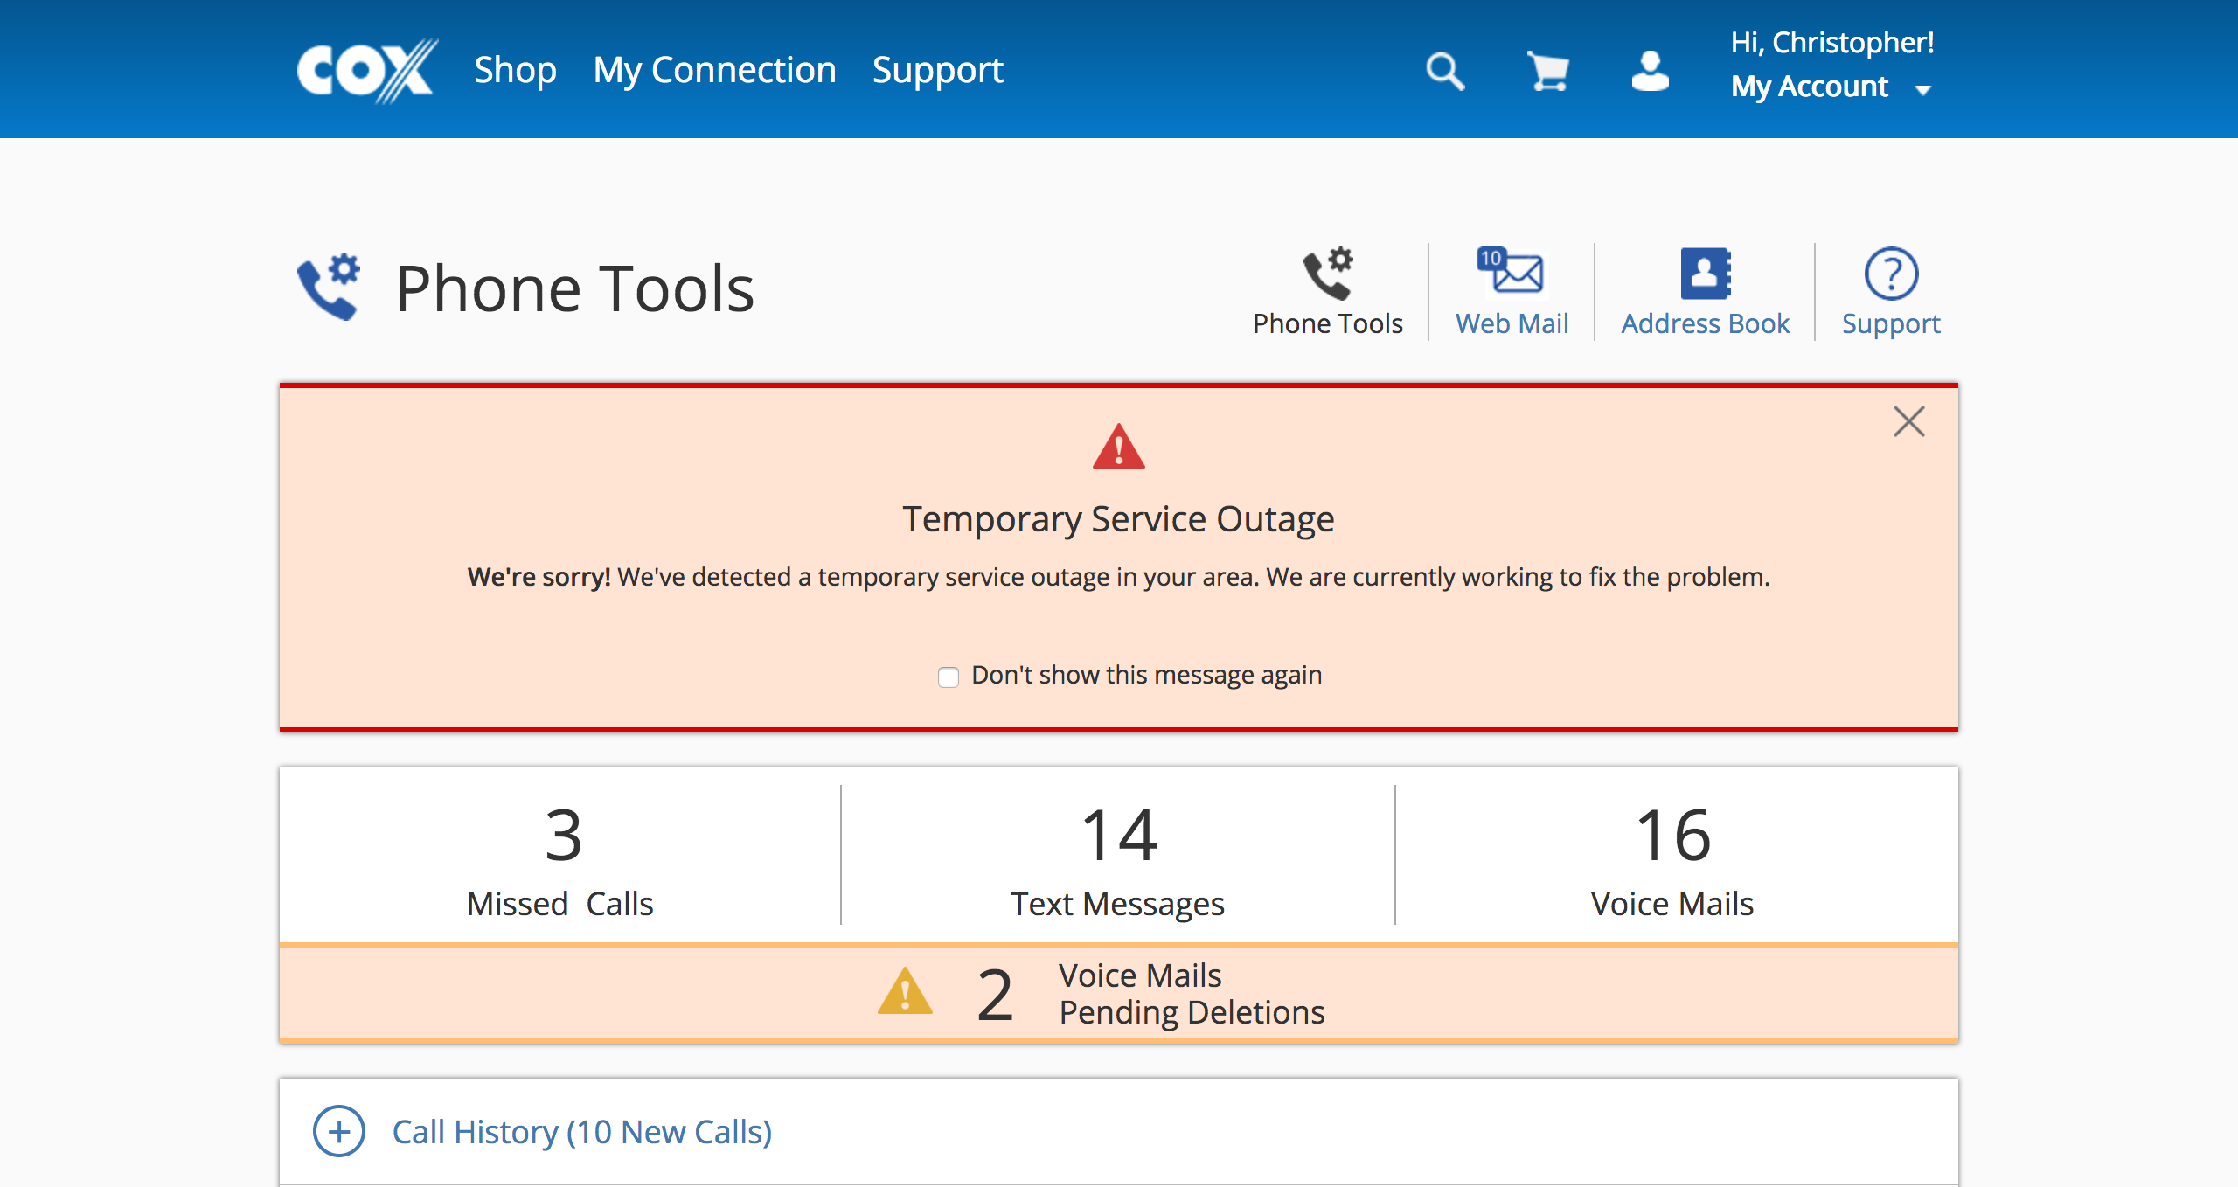Click the user profile silhouette icon
The height and width of the screenshot is (1187, 2238).
coord(1651,71)
